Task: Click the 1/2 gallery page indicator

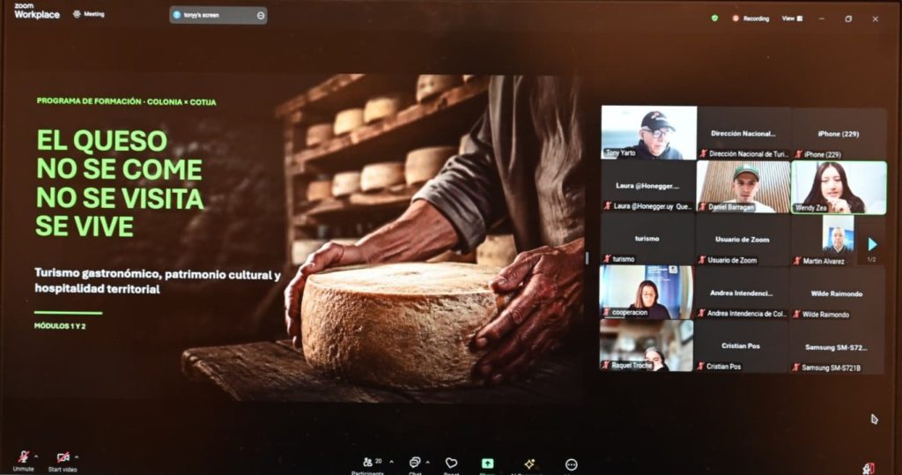Action: 871,260
